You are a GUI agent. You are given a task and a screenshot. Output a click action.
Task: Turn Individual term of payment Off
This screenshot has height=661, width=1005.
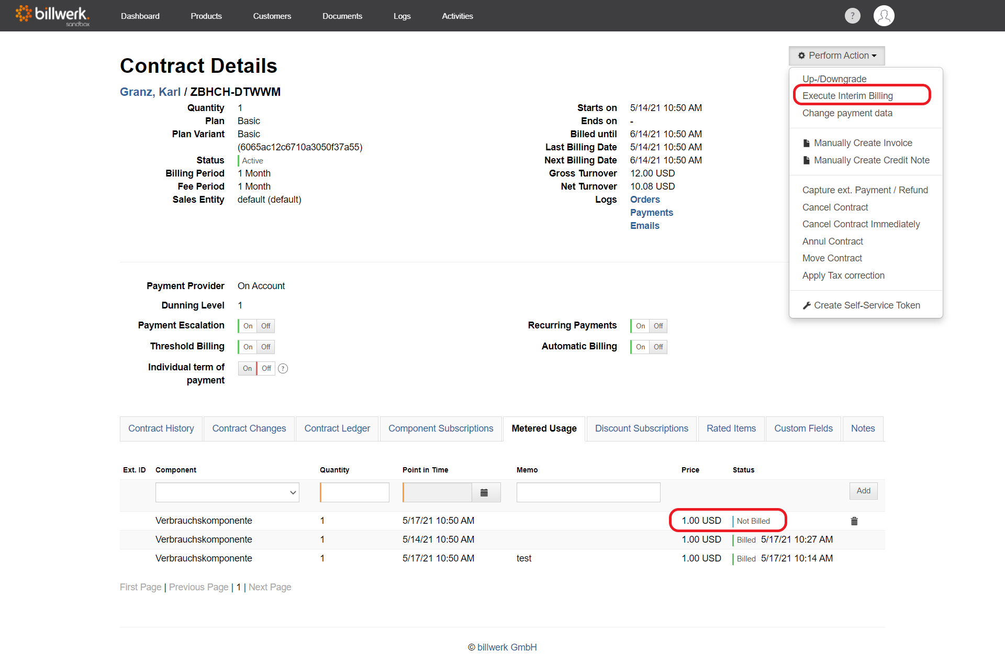tap(266, 368)
